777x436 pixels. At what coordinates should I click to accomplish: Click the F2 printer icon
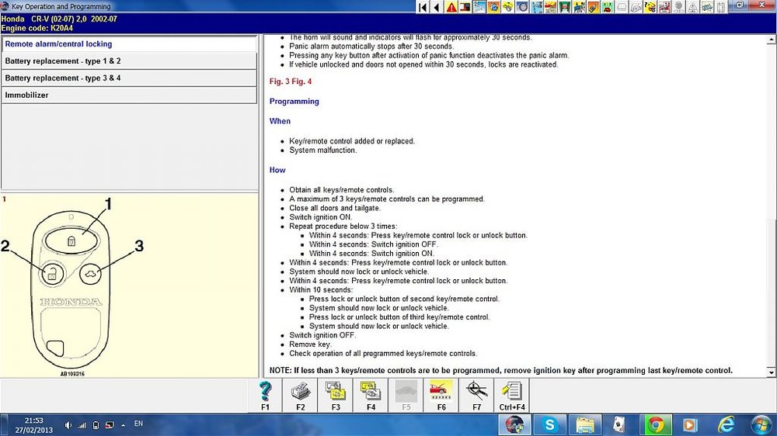point(300,395)
